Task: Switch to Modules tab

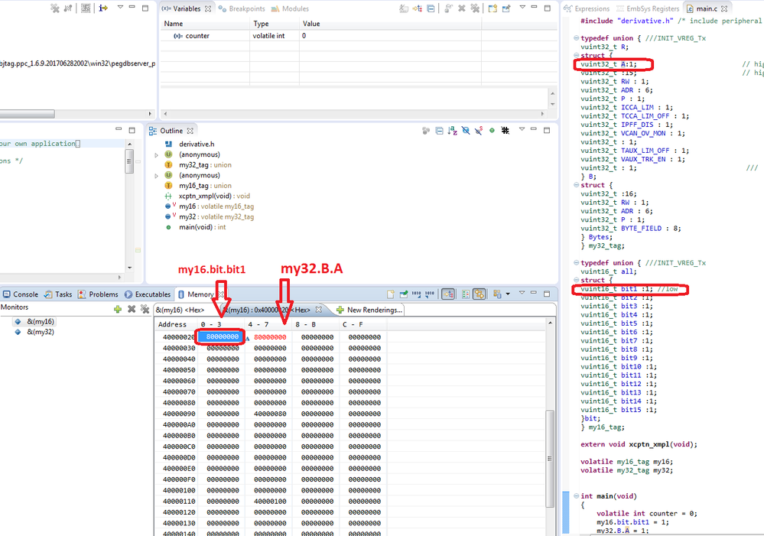Action: pos(291,8)
